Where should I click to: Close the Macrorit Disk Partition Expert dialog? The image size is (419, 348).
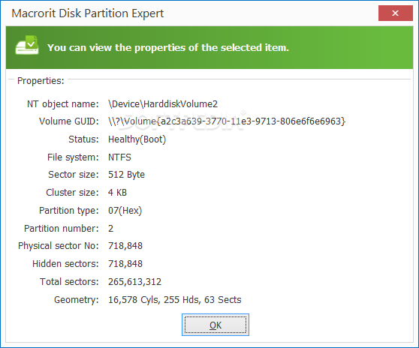coord(395,13)
